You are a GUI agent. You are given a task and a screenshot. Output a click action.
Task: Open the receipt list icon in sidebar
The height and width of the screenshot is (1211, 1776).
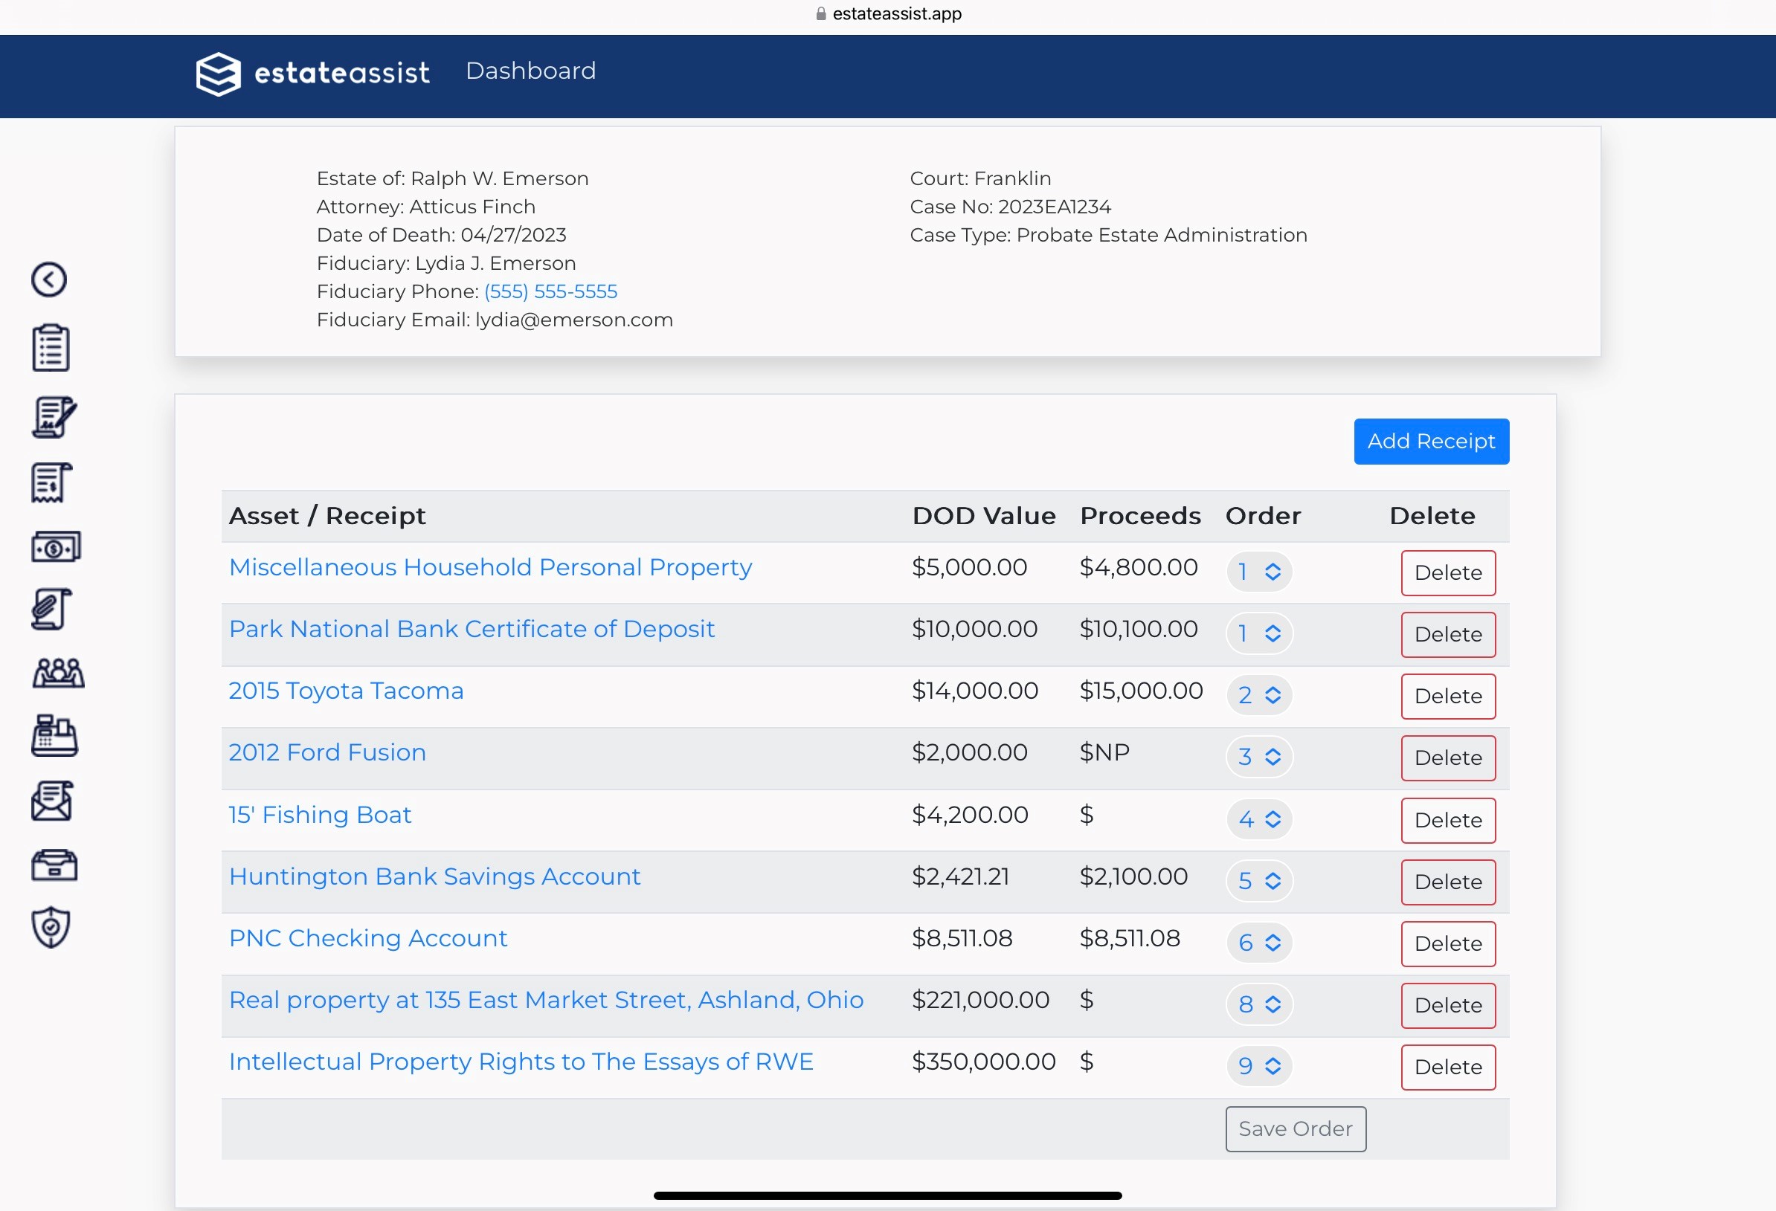click(52, 483)
